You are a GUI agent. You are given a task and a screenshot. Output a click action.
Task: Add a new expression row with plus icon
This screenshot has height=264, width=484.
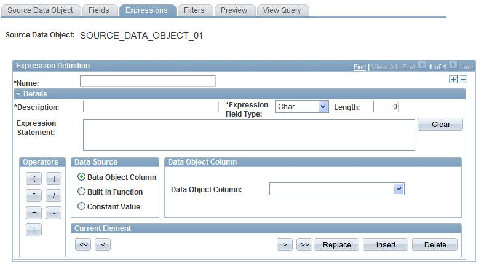(x=453, y=79)
